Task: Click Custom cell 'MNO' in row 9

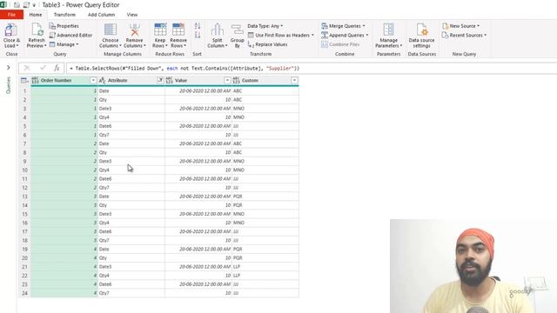Action: click(265, 161)
